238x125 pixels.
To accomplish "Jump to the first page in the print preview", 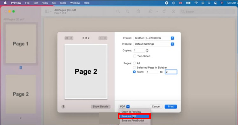I will [67, 38].
